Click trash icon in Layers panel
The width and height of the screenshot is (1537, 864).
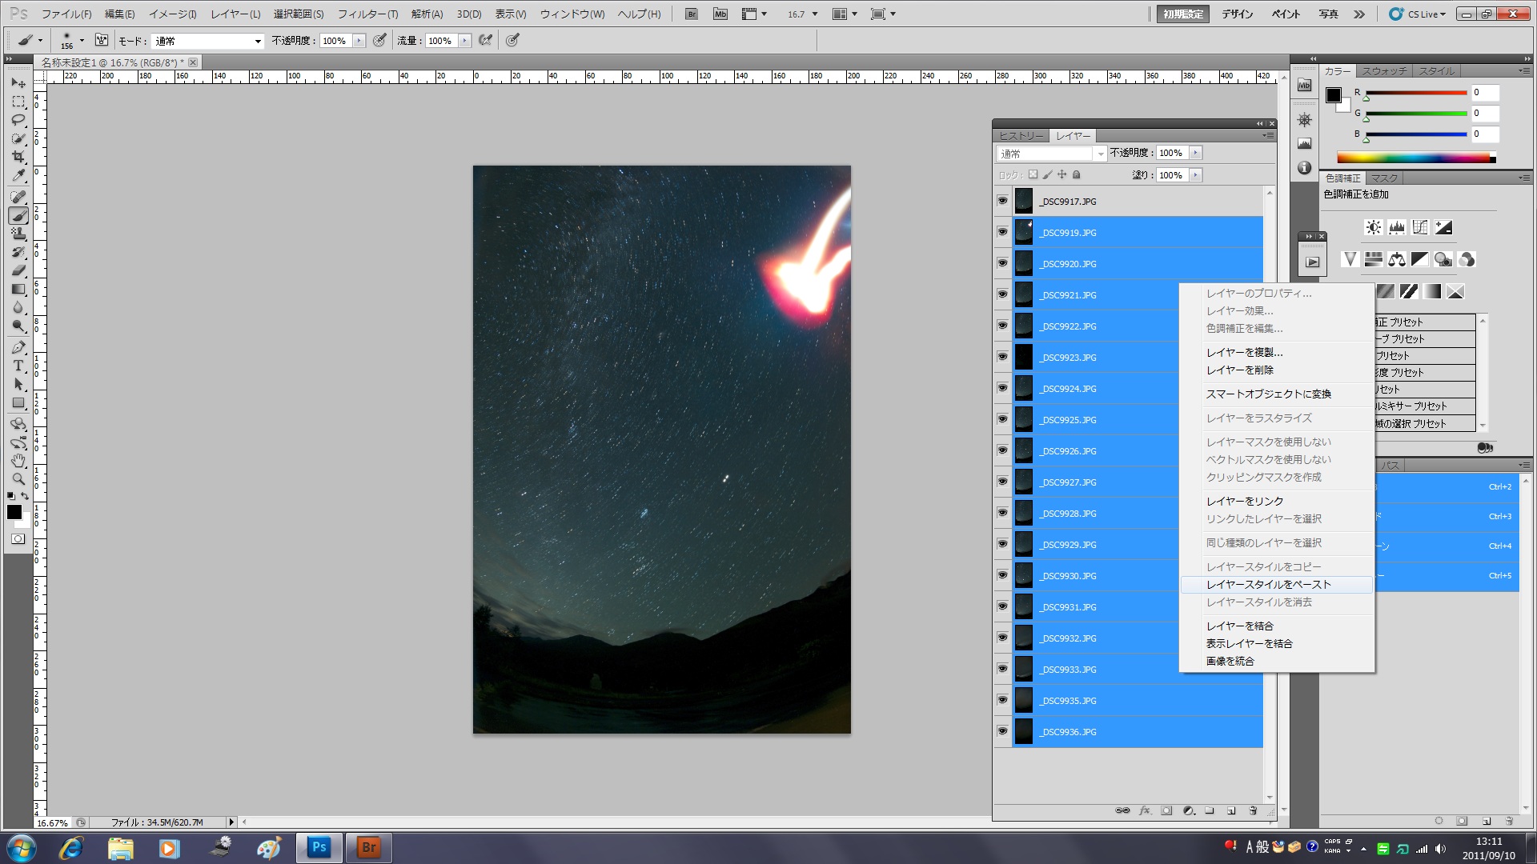click(x=1253, y=810)
